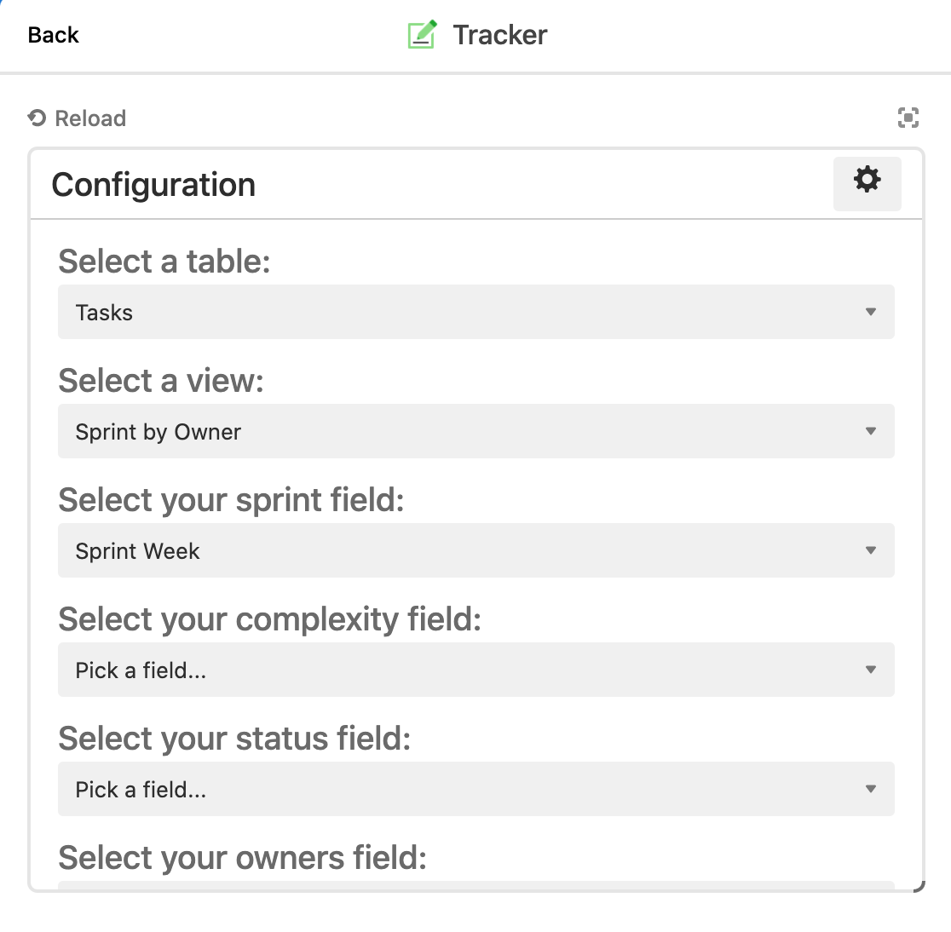Viewport: 951px width, 932px height.
Task: Grab the resize handle at the panel corner
Action: tap(918, 887)
